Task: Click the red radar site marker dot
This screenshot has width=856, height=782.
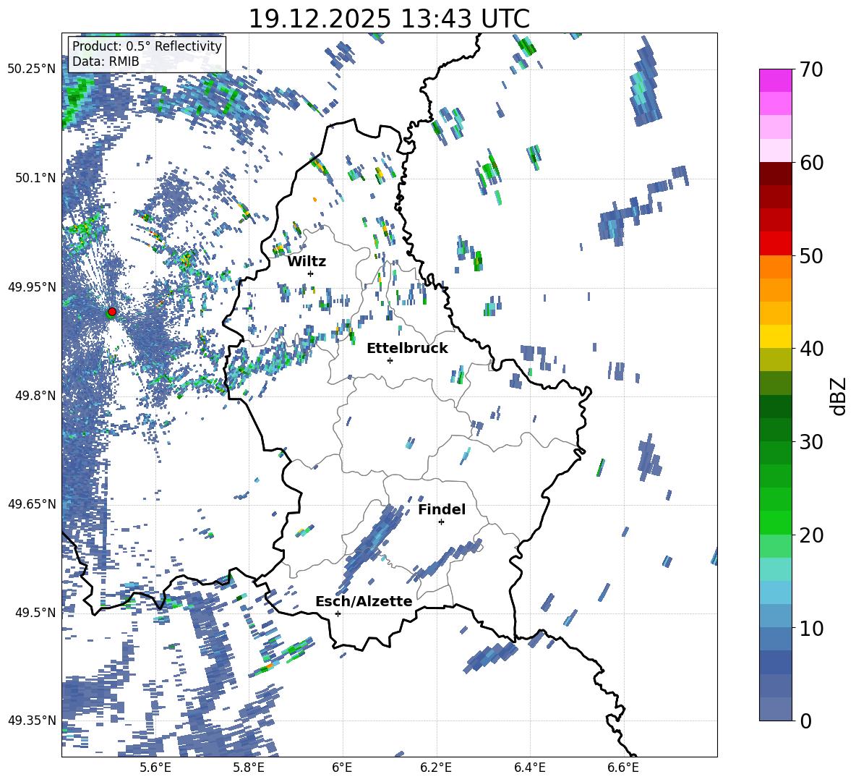Action: pos(112,312)
